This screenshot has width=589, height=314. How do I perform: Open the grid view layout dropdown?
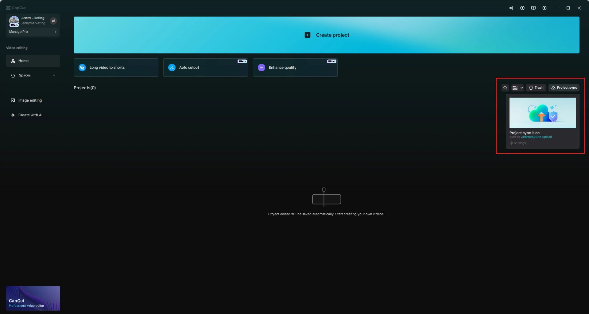point(517,88)
